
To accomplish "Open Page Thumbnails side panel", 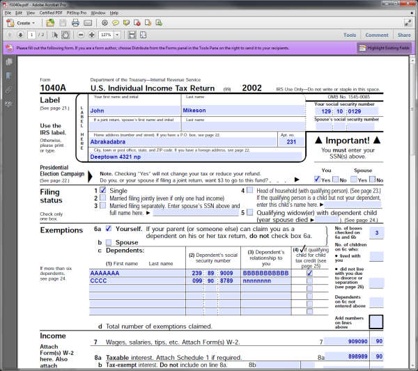I will click(x=9, y=62).
